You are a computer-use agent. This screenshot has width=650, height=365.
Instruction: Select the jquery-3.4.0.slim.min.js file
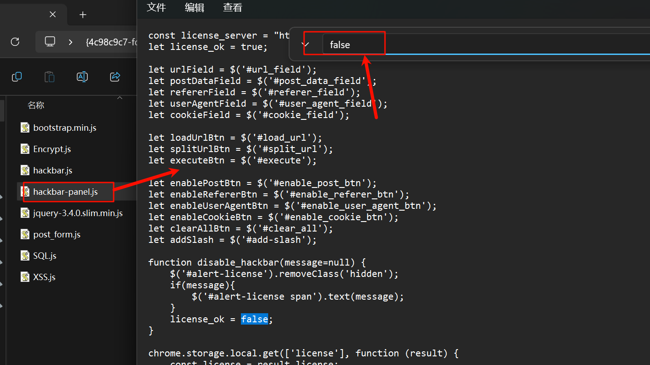78,213
